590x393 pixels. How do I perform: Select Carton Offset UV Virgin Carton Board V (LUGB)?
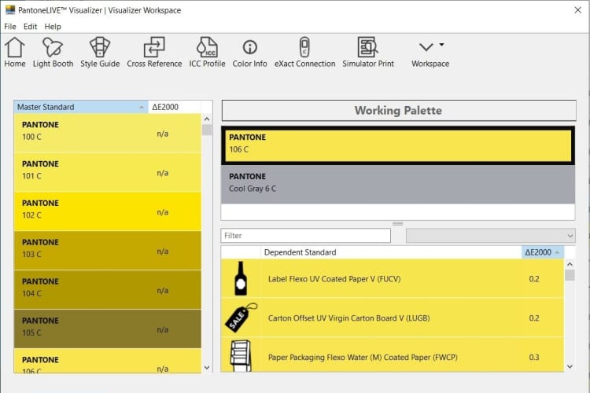click(392, 318)
